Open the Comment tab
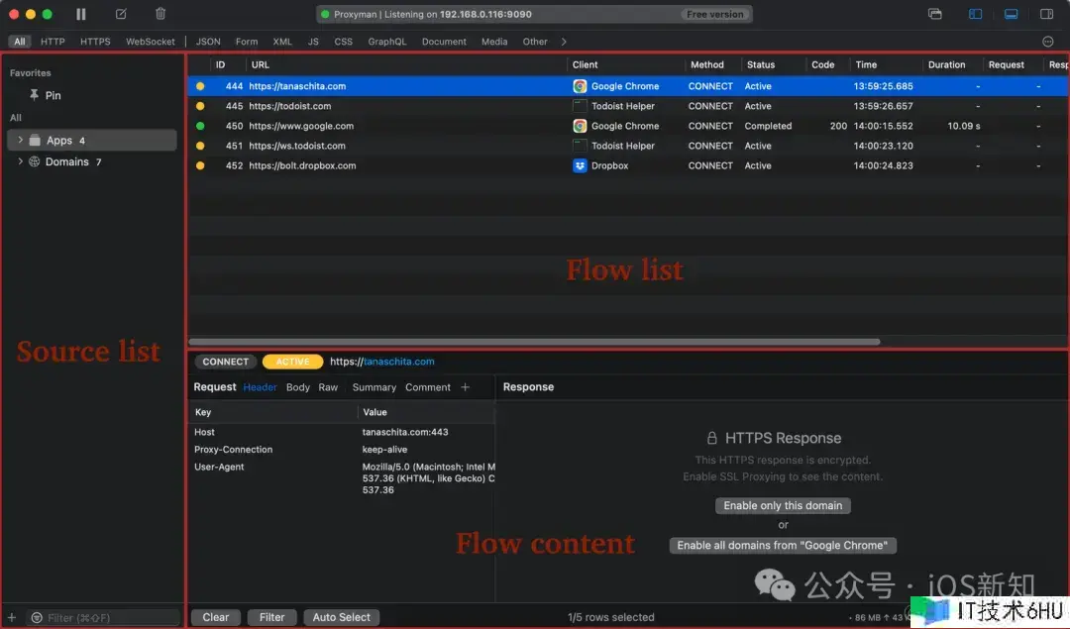 (428, 387)
